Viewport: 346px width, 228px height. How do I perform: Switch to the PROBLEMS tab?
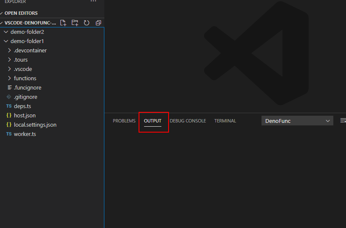(x=124, y=121)
